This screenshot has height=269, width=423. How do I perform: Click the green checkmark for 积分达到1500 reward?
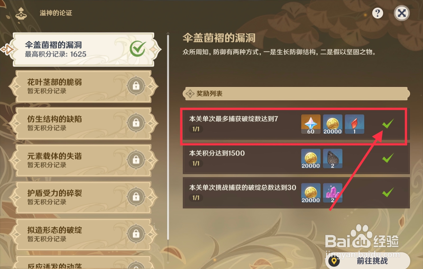(388, 158)
